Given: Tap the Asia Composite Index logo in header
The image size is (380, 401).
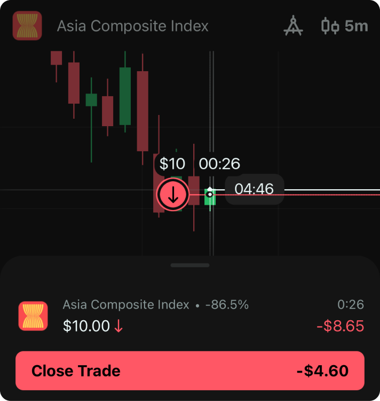Looking at the screenshot, I should (x=27, y=26).
